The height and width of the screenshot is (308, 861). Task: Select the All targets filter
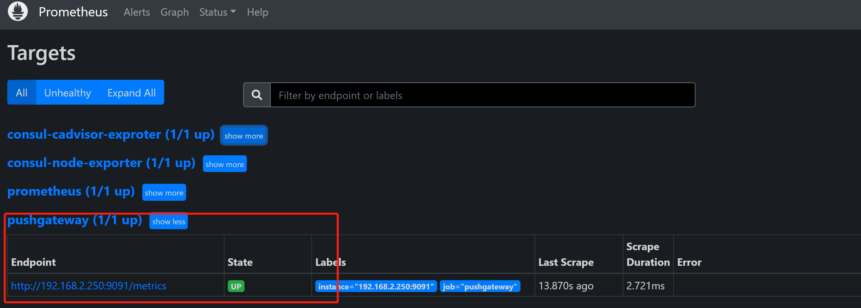22,92
